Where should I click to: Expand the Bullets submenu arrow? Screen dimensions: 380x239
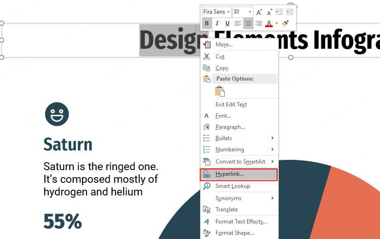(273, 138)
